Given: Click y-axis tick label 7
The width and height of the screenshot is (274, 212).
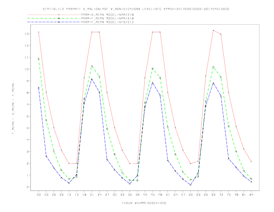Looking at the screenshot, I should (27, 104).
